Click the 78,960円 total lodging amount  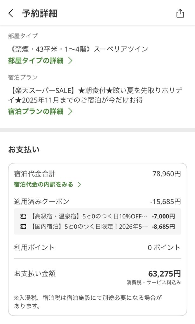pyautogui.click(x=167, y=174)
